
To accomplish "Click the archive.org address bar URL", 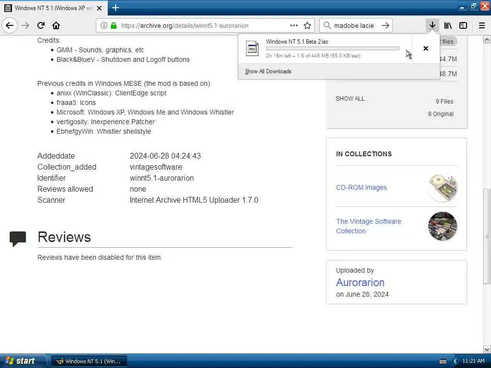I will (x=185, y=26).
